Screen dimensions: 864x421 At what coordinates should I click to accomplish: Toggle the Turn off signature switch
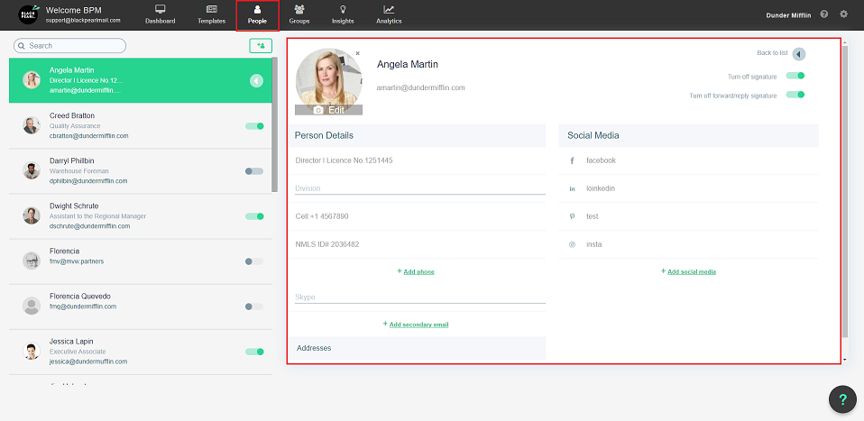click(x=795, y=77)
